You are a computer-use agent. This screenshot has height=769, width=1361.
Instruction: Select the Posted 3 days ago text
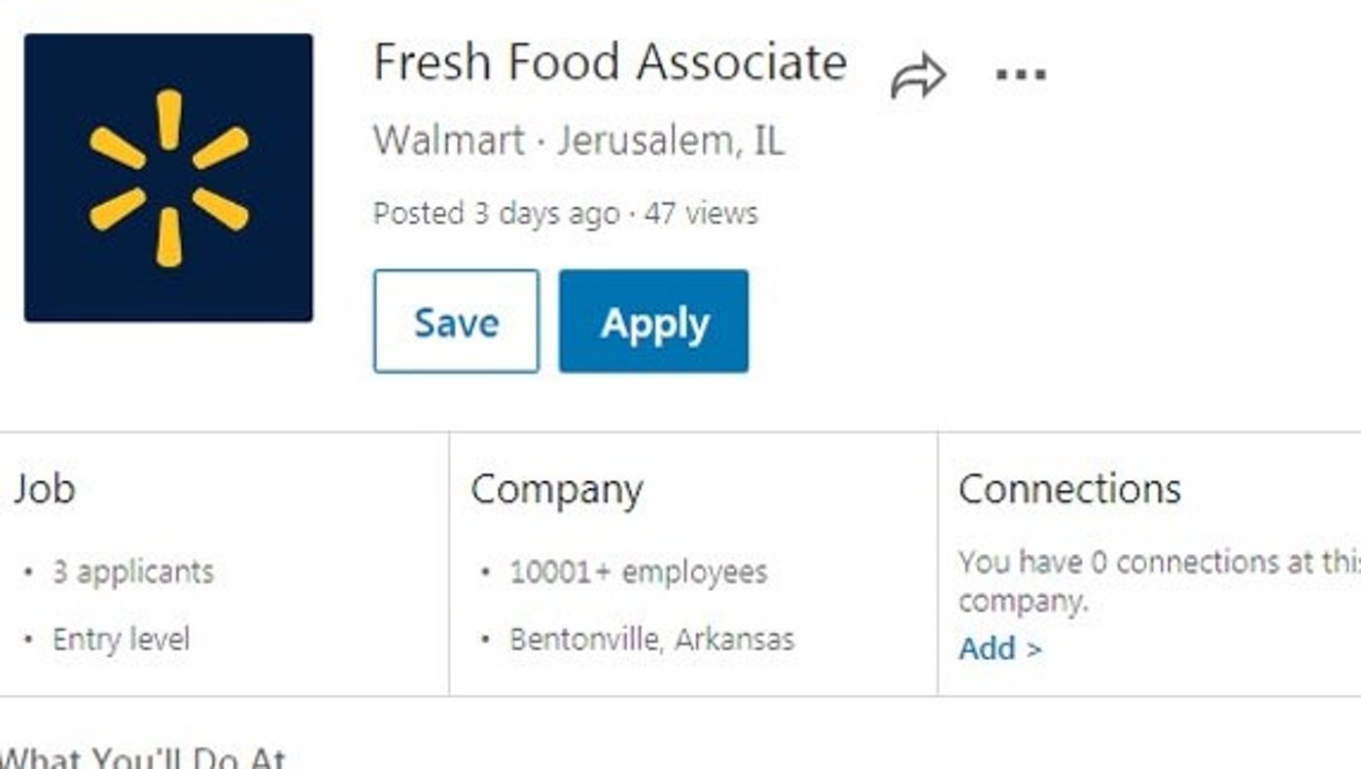[x=497, y=213]
